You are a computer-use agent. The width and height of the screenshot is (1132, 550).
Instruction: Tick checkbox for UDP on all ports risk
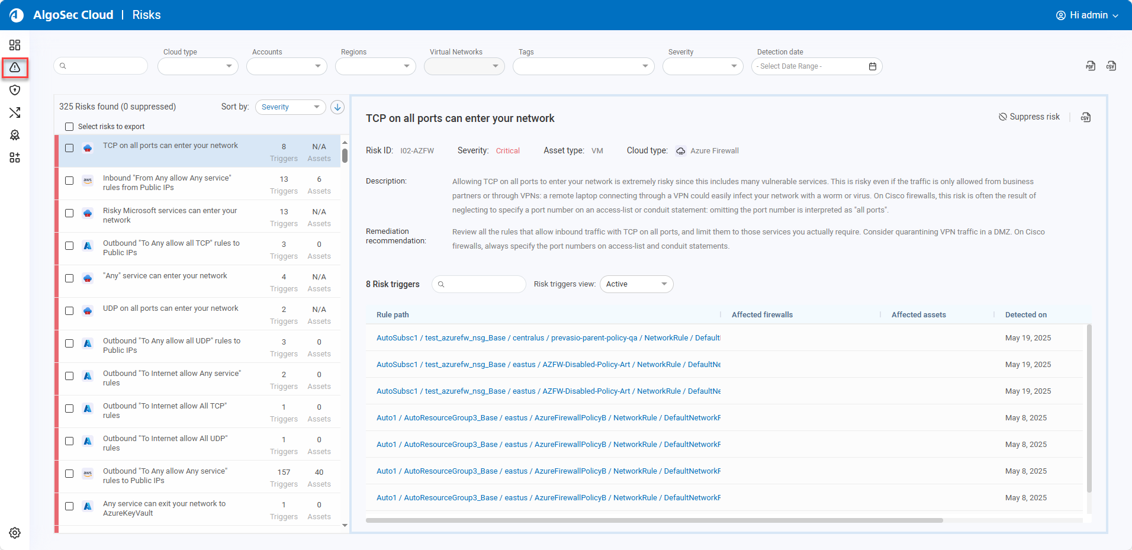(69, 311)
